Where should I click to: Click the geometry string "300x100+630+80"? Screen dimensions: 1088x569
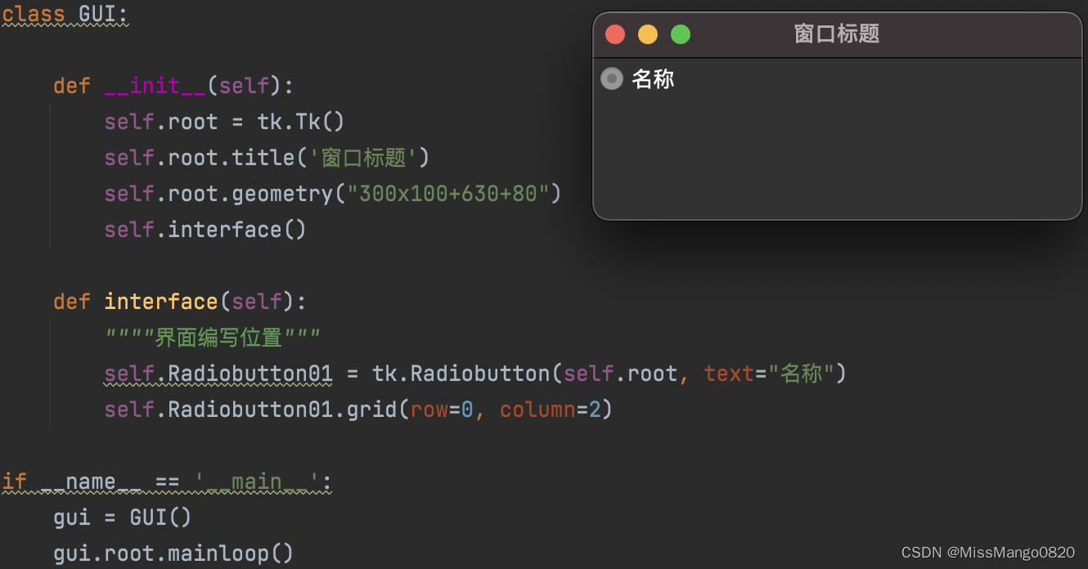click(x=447, y=194)
